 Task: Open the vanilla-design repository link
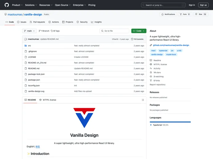[33, 15]
